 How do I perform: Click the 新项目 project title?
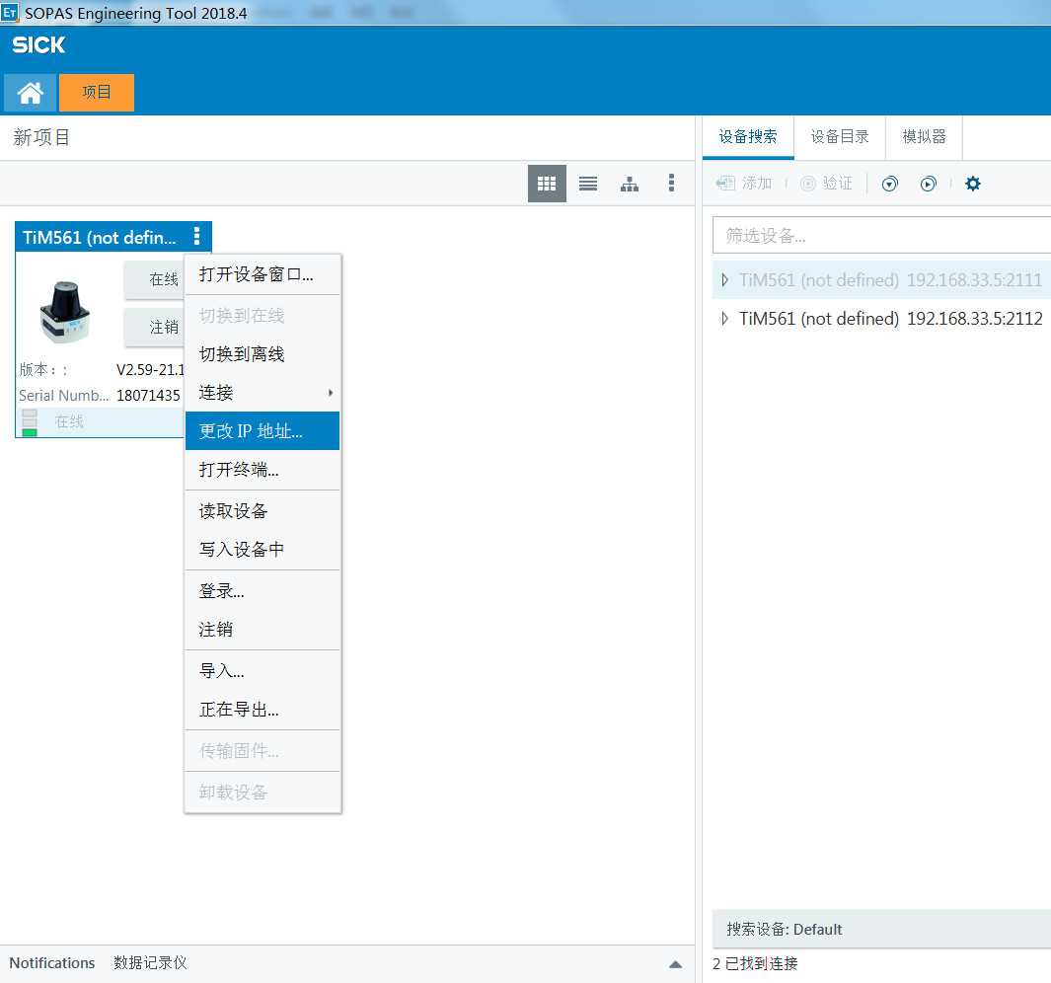41,137
